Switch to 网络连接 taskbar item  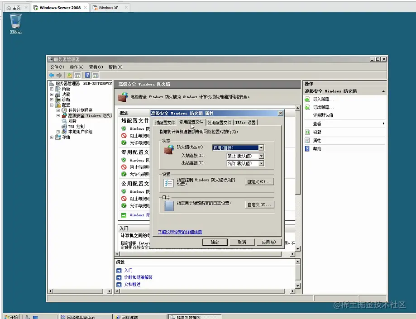coord(140,317)
